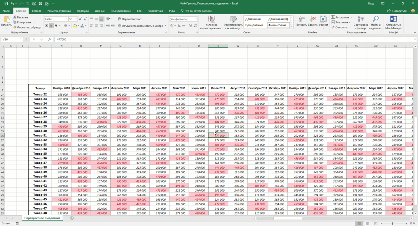Open Conditional Formatting (Условное форматирование)
Viewport: 418px width, 226px height.
coord(211,23)
